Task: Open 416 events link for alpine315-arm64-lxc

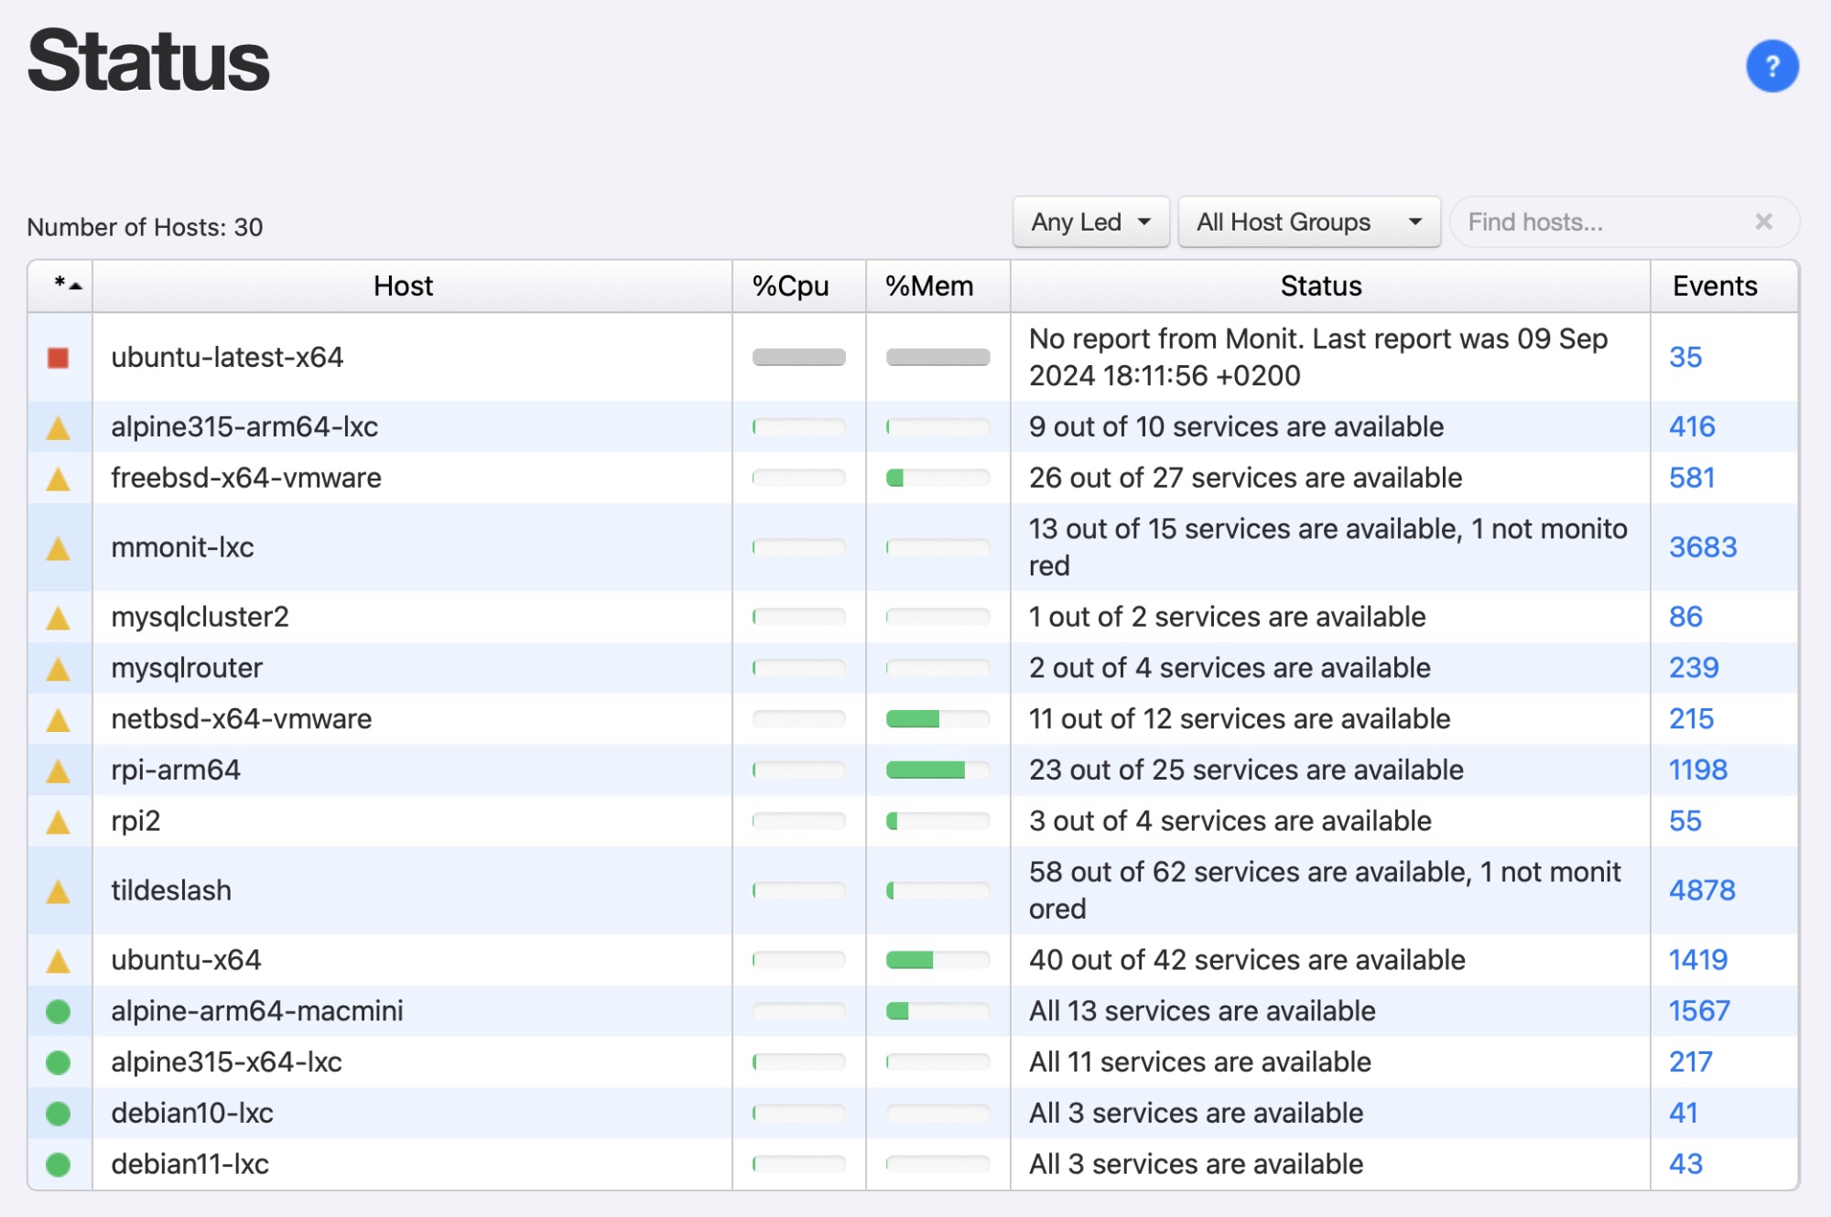Action: 1692,426
